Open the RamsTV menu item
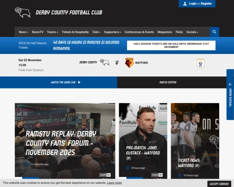The image size is (234, 187). [x=37, y=32]
